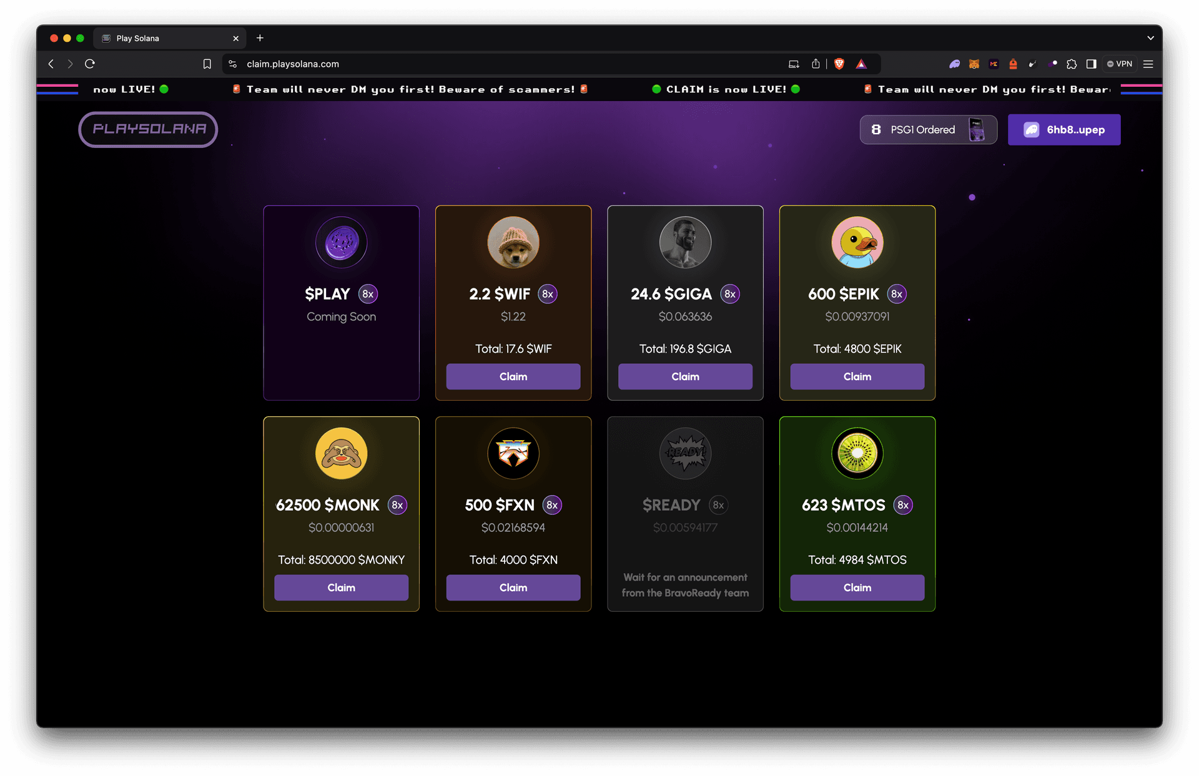The height and width of the screenshot is (776, 1199).
Task: Claim the 623 $MTOS reward
Action: tap(857, 587)
